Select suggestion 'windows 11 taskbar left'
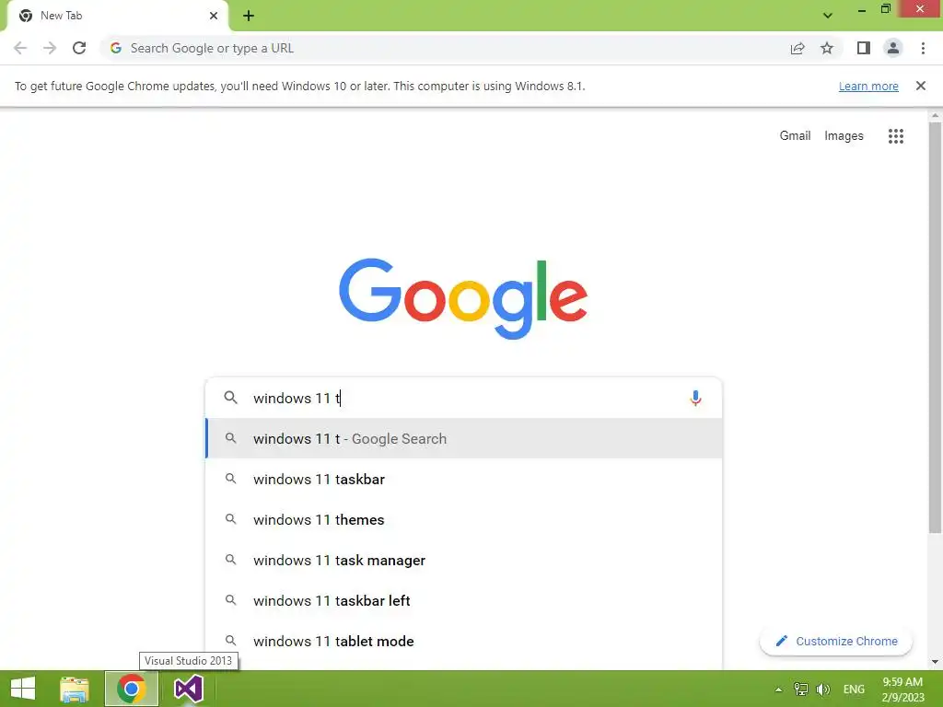The height and width of the screenshot is (707, 943). click(464, 600)
